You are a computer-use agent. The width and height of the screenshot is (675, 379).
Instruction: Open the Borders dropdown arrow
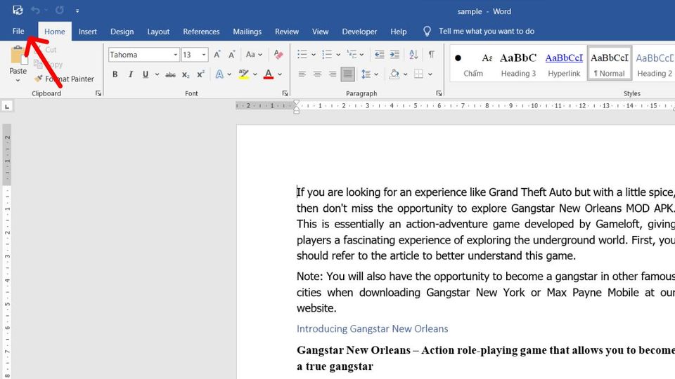tap(430, 74)
